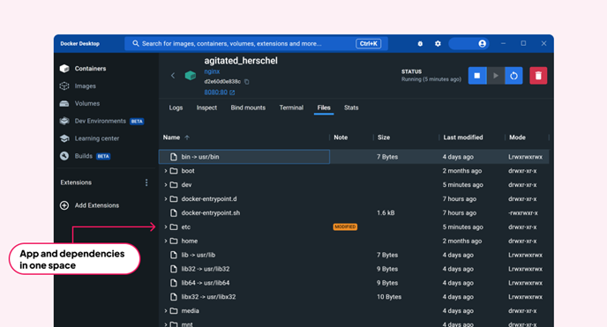Open the Learning center icon

click(x=64, y=138)
